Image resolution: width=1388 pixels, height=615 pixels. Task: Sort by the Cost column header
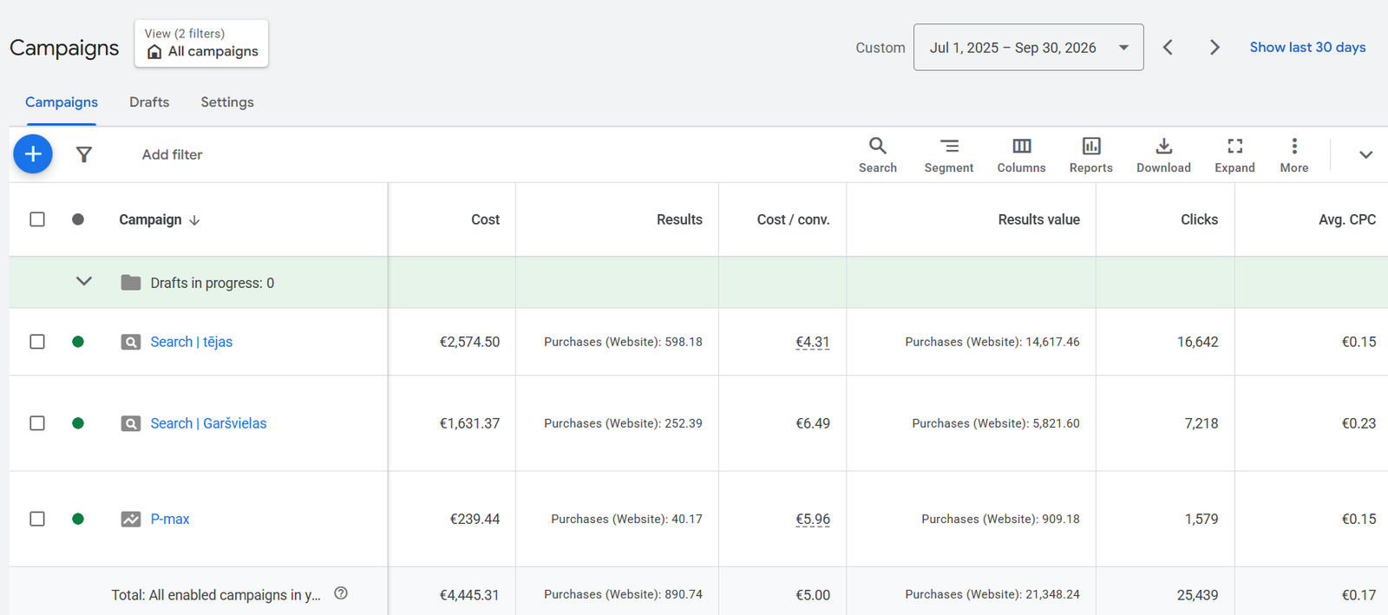pyautogui.click(x=486, y=219)
